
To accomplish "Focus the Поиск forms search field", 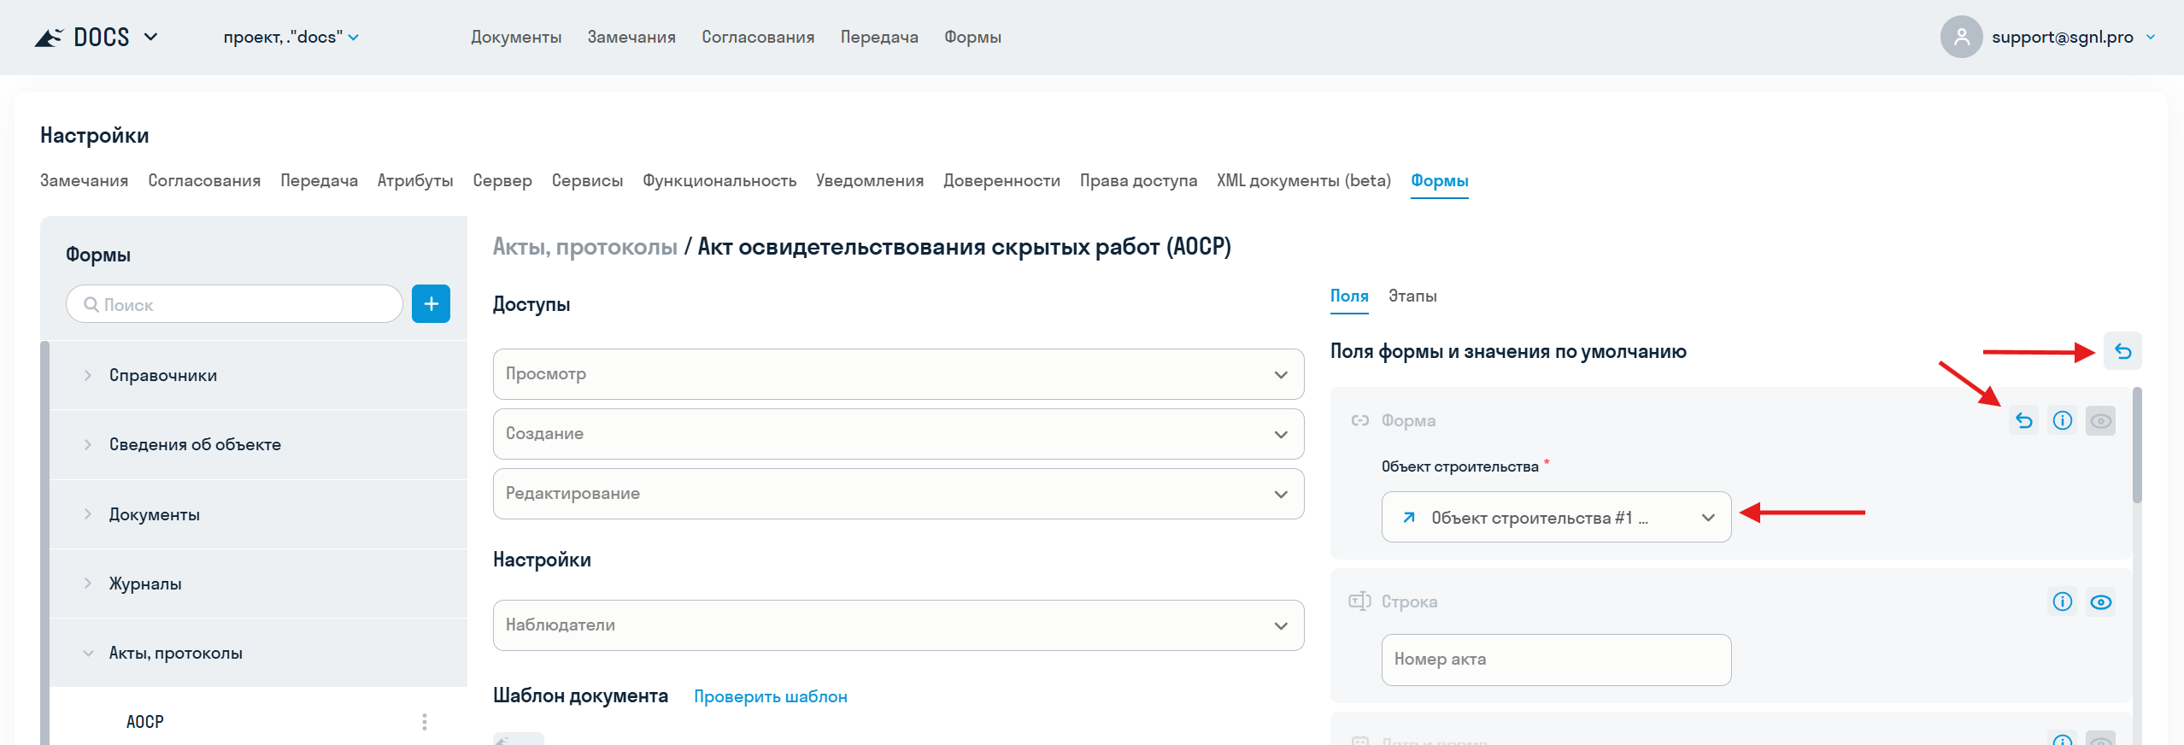I will [x=234, y=304].
